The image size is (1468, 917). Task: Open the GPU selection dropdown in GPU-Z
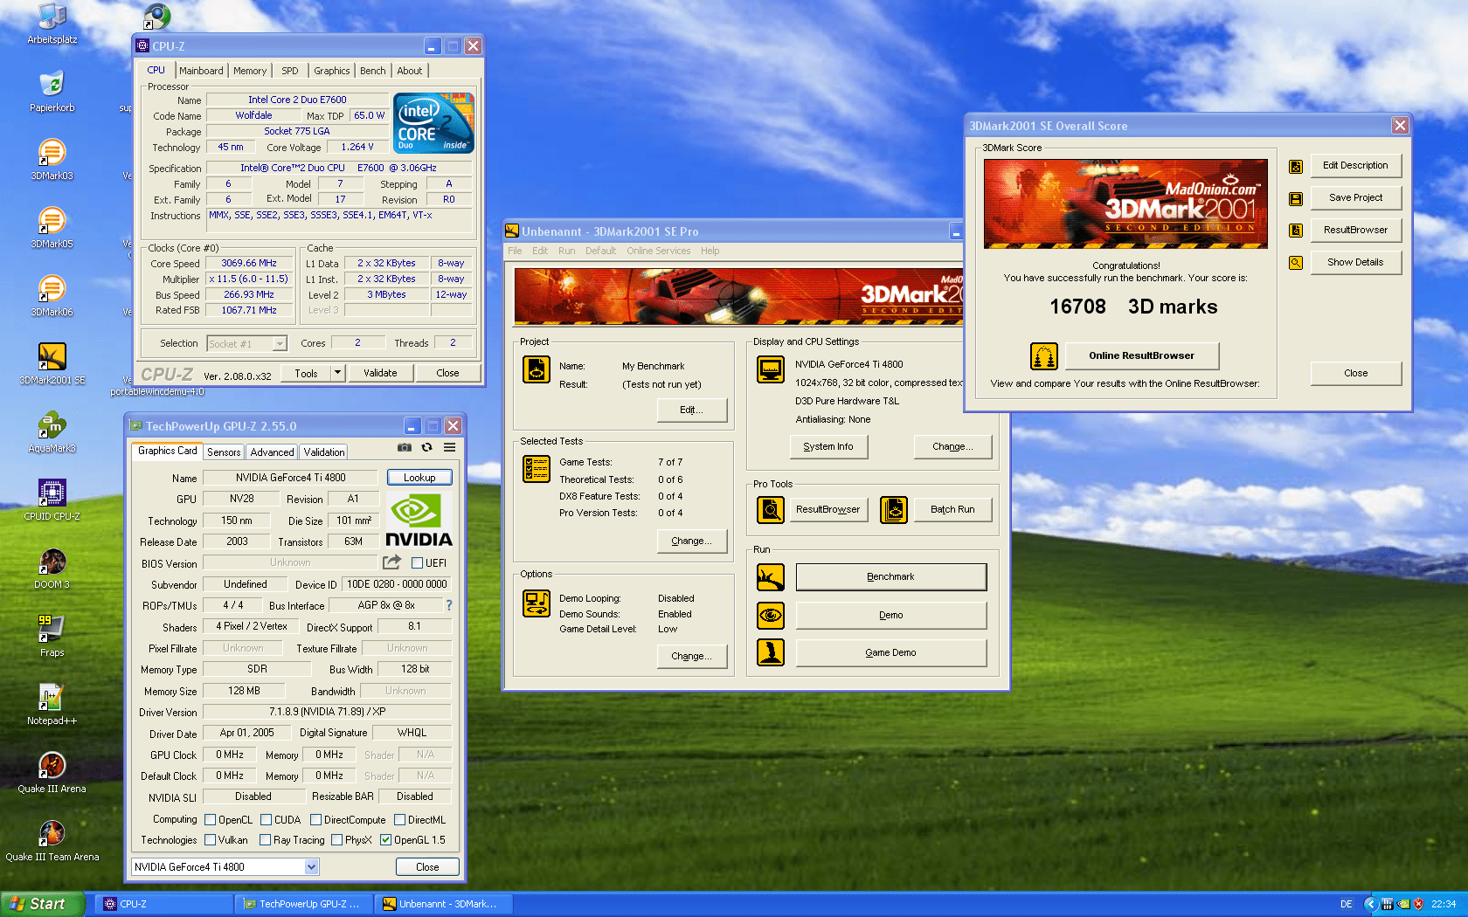click(x=225, y=867)
